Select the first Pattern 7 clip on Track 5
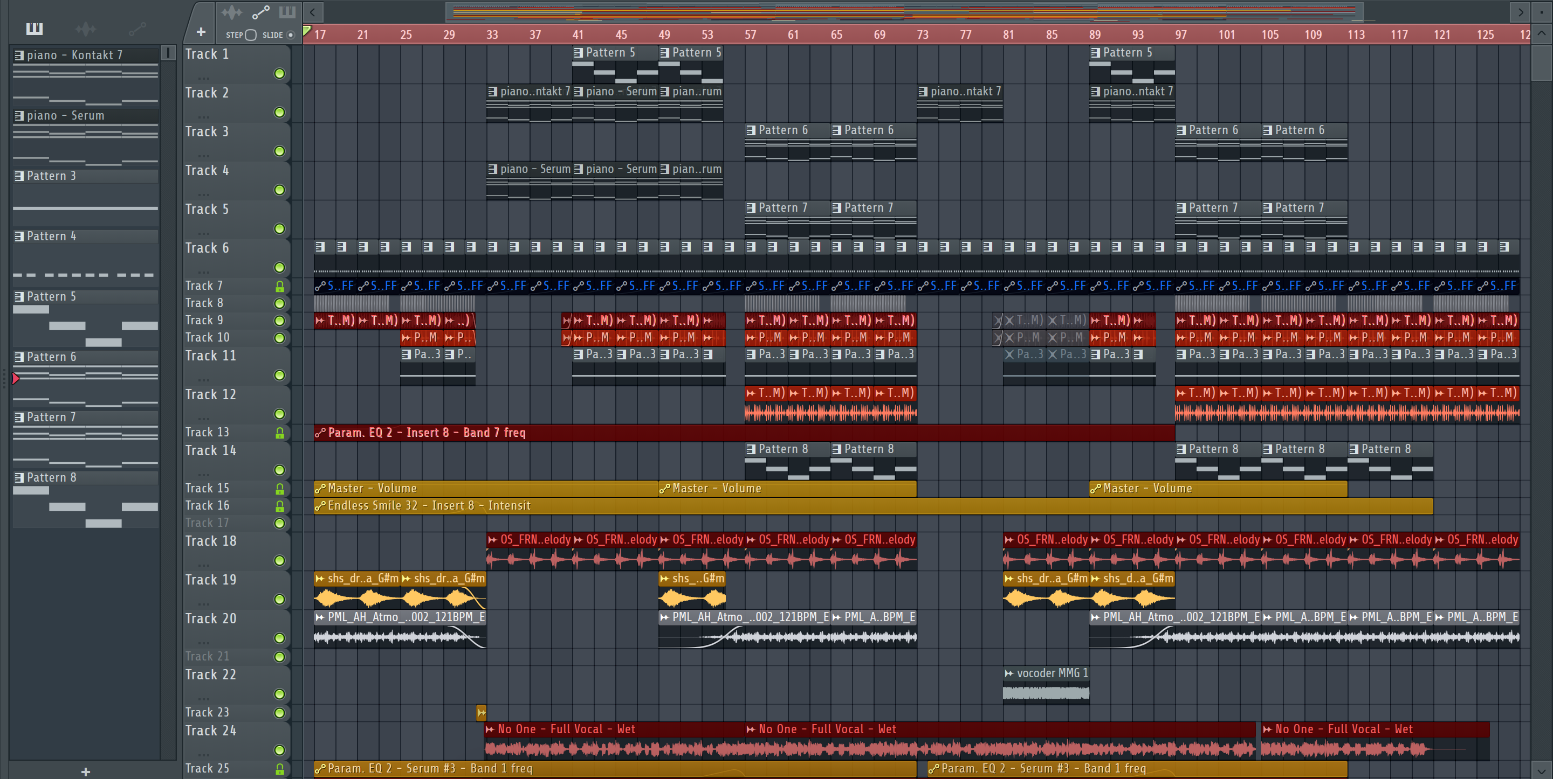Image resolution: width=1553 pixels, height=779 pixels. 787,219
